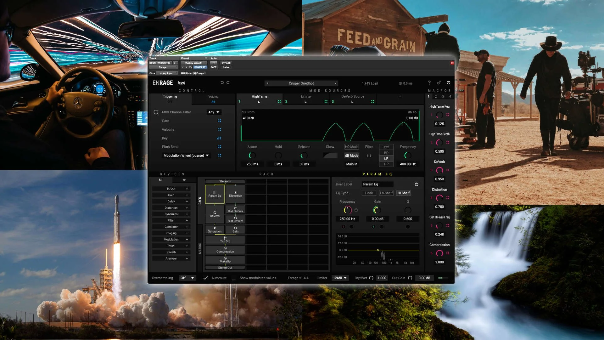Open the Oversampling Off dropdown
This screenshot has height=340, width=604.
187,278
